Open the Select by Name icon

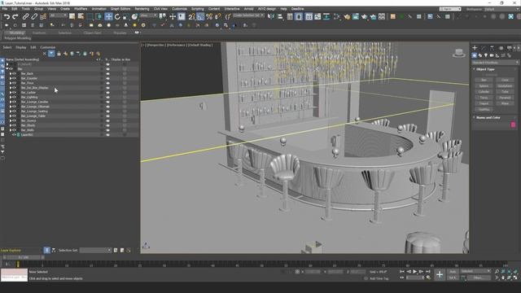click(81, 16)
